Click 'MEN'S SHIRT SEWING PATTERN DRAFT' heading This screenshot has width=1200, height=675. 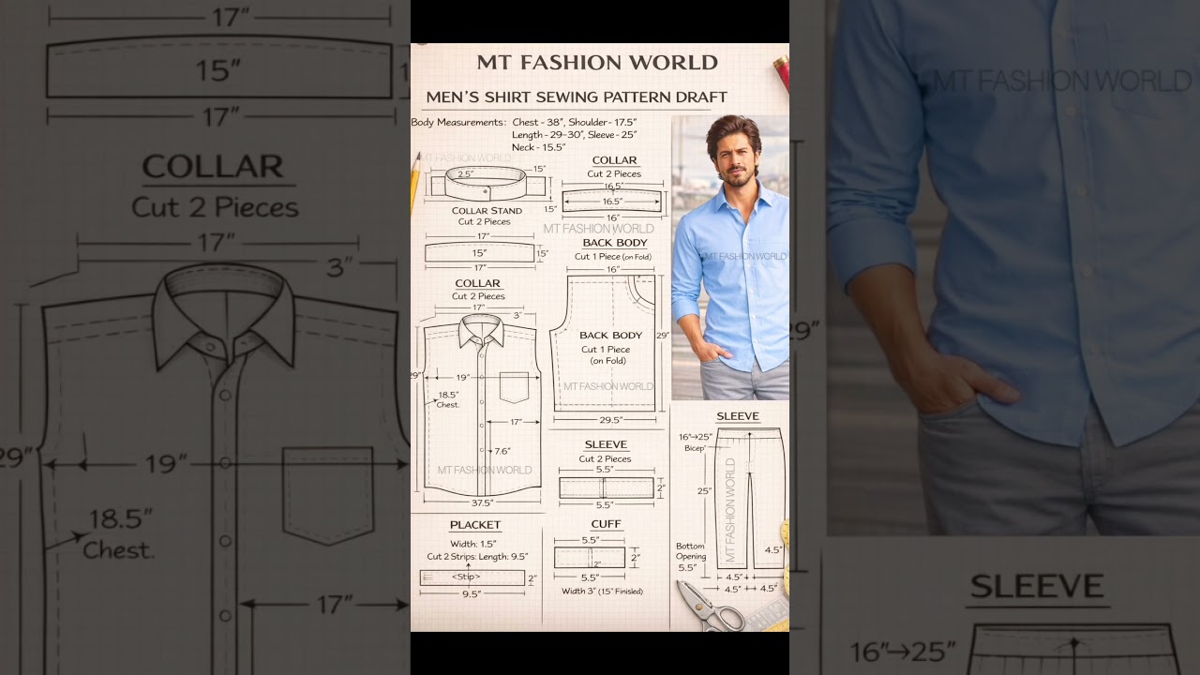click(x=577, y=97)
